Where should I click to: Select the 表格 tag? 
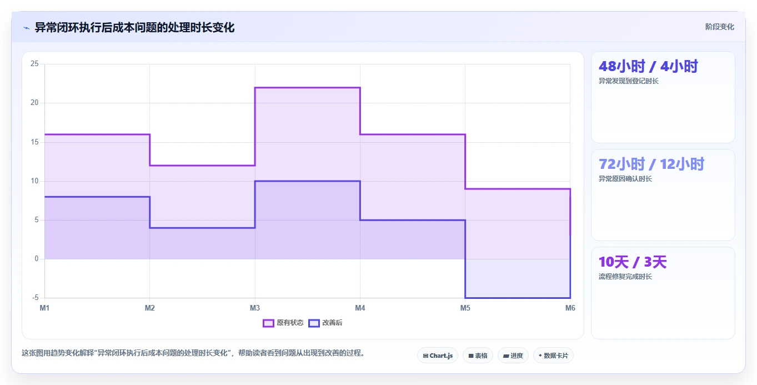(x=478, y=356)
